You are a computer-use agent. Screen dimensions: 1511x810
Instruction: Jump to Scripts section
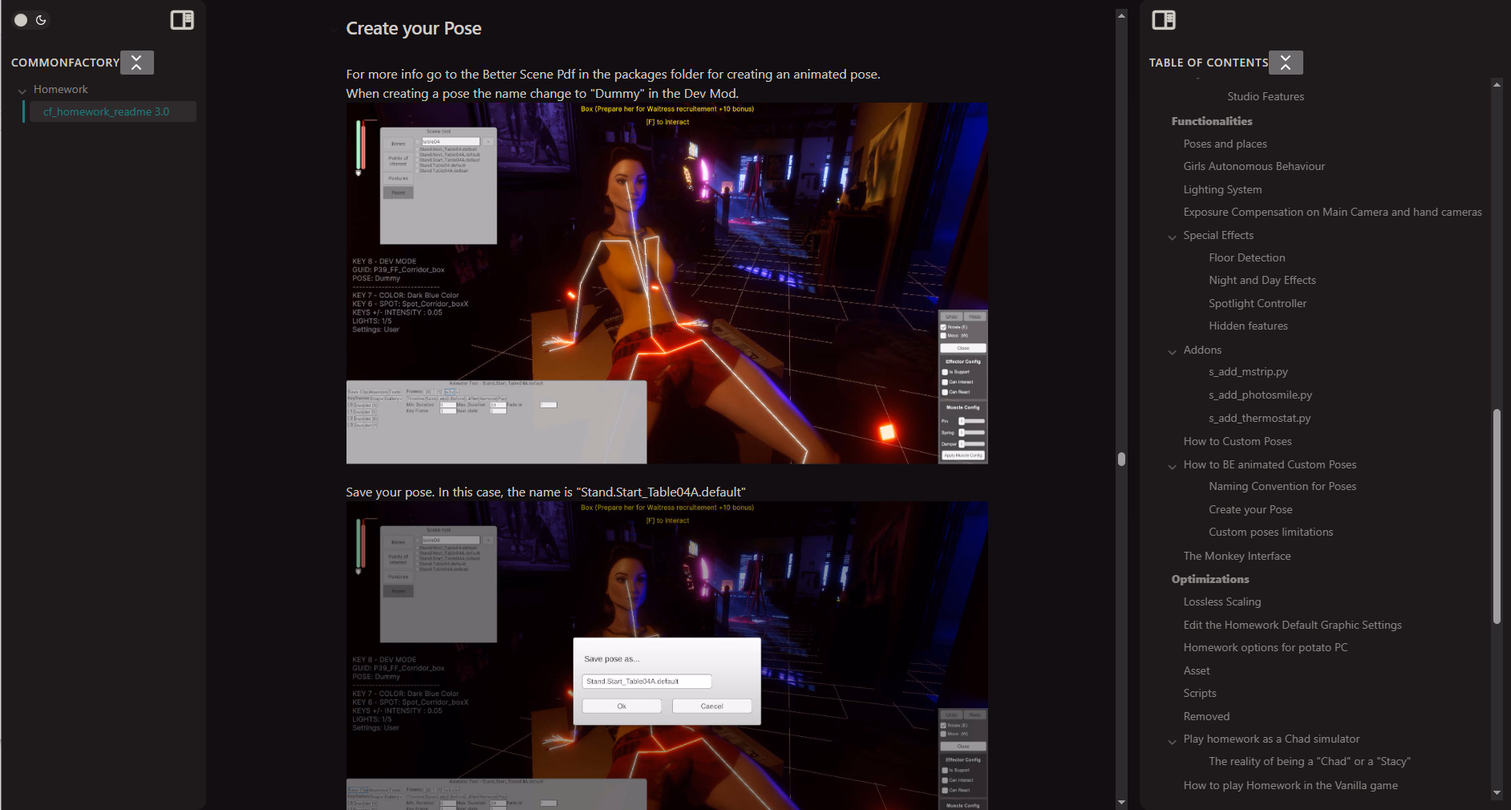(x=1199, y=693)
